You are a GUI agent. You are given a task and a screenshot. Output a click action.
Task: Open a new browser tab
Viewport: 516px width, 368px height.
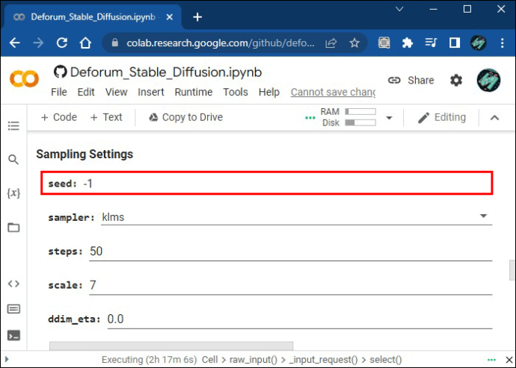pyautogui.click(x=197, y=17)
